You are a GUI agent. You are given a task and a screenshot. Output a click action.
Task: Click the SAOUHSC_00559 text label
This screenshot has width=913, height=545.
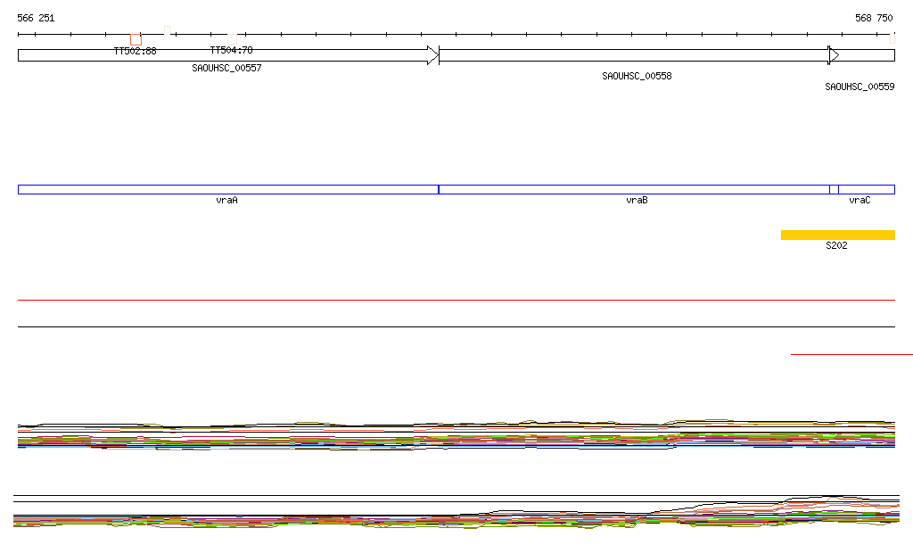point(860,87)
